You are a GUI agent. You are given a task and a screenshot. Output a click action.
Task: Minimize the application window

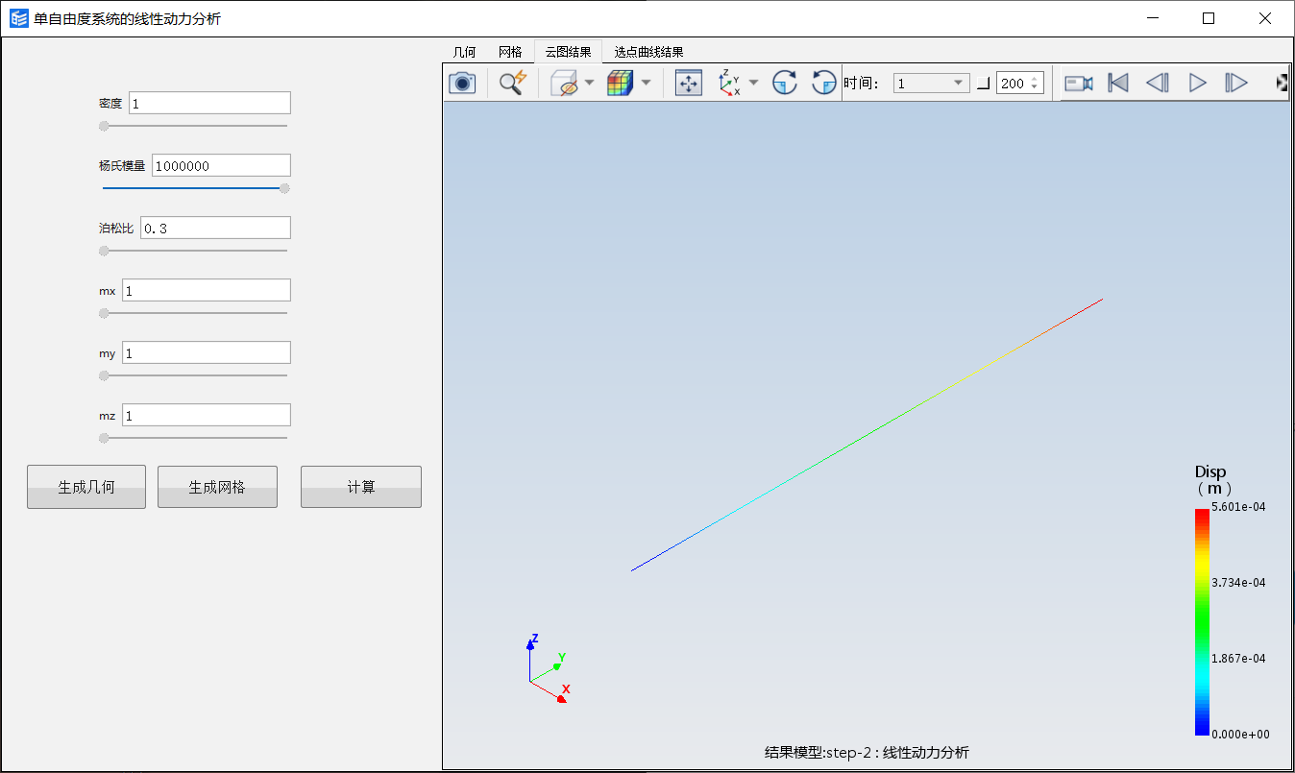(1153, 18)
